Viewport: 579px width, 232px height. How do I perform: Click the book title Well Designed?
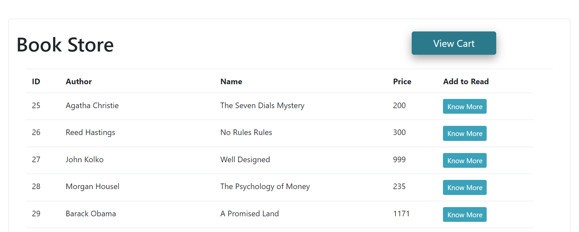point(245,160)
